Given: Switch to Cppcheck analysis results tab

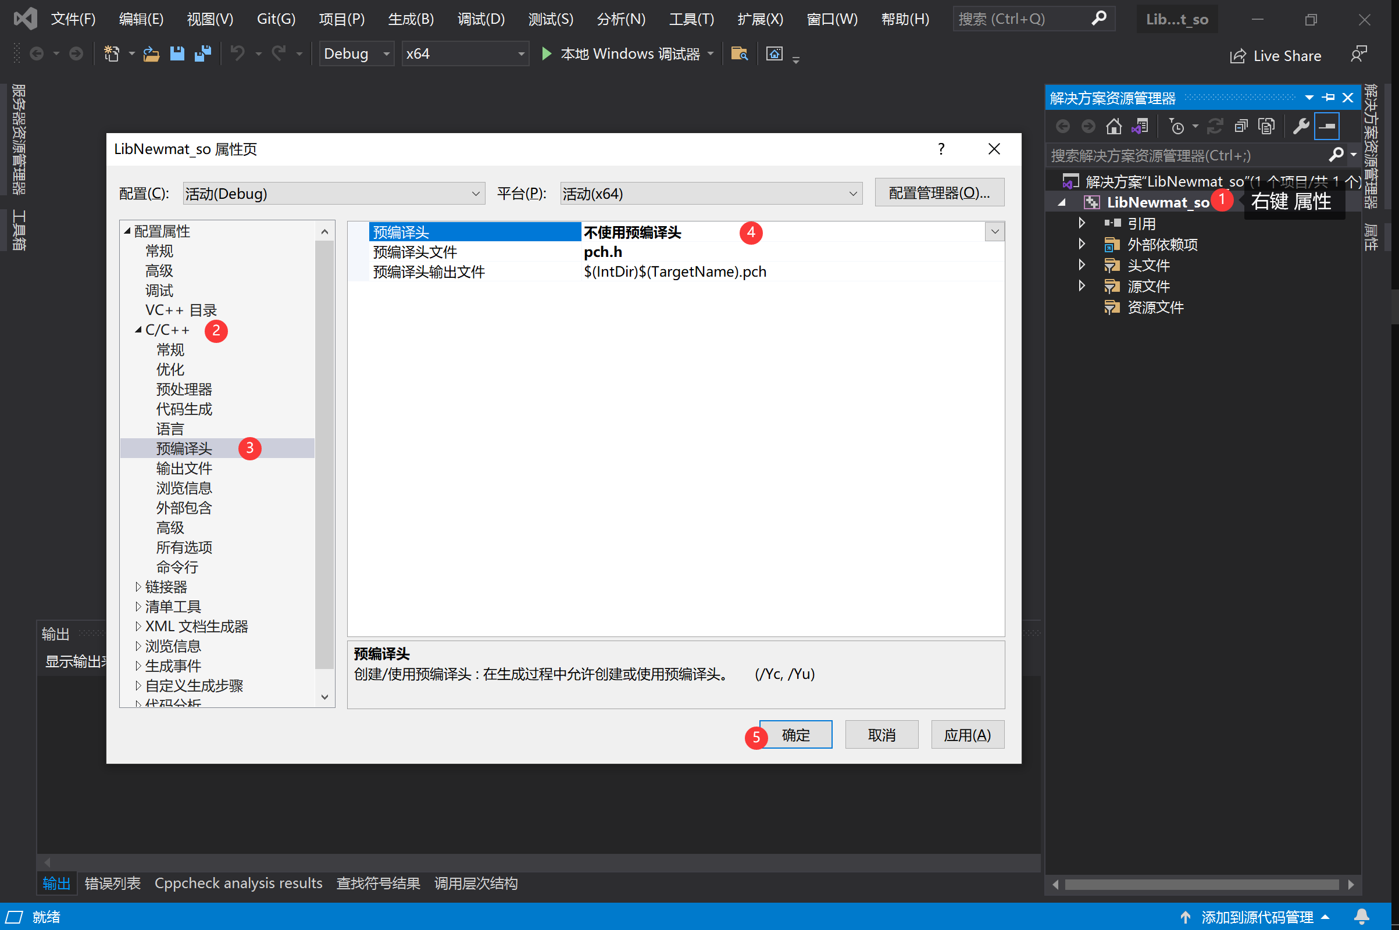Looking at the screenshot, I should click(238, 883).
